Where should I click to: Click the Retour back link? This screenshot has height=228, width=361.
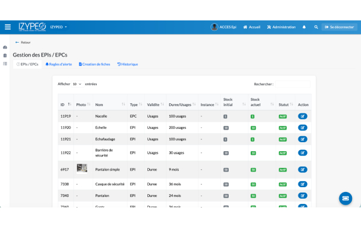coord(23,42)
